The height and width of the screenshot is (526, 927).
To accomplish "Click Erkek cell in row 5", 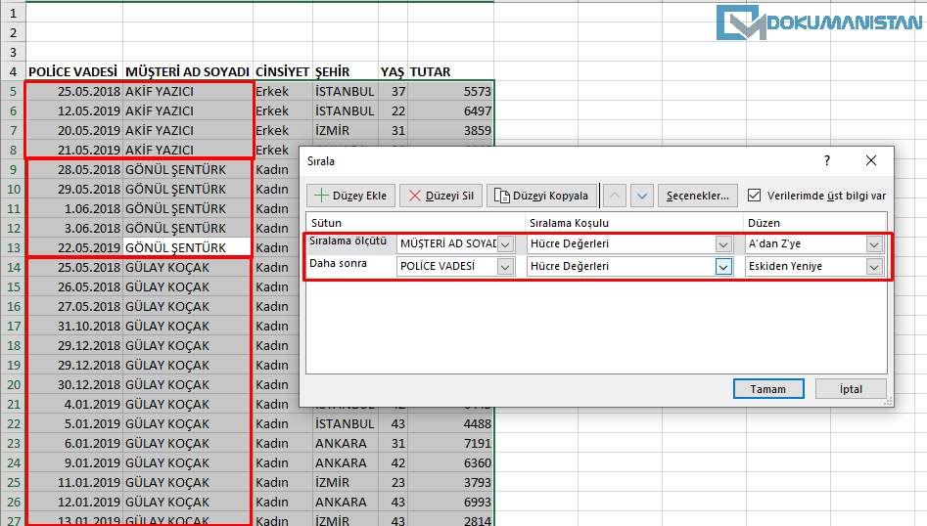I will tap(283, 92).
